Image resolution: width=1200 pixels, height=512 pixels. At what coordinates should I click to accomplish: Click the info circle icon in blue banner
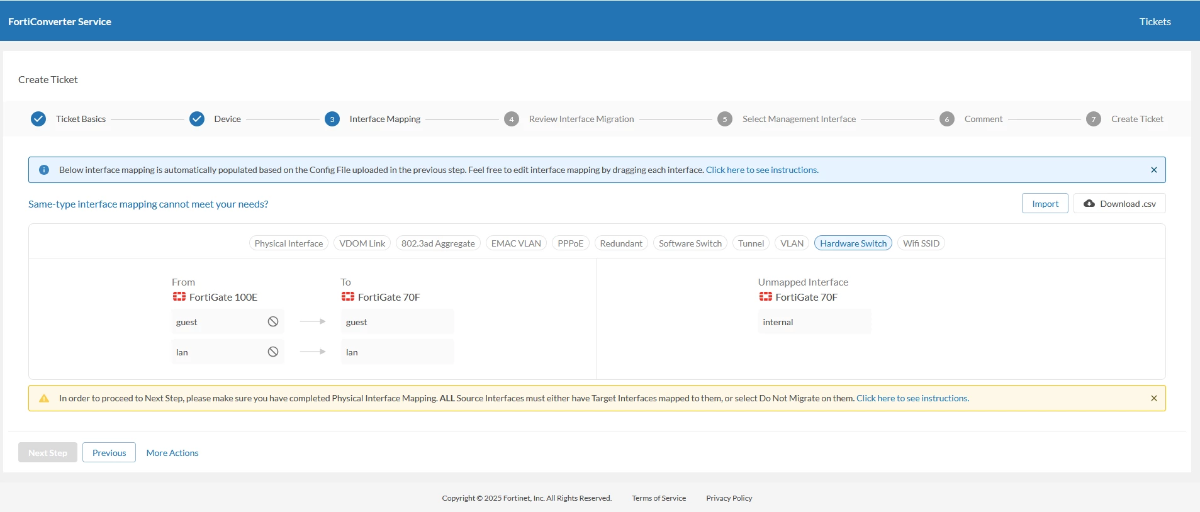(x=44, y=170)
